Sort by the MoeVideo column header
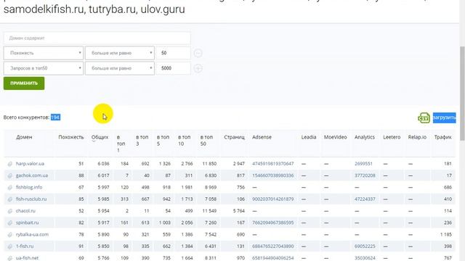Viewport: 465px width, 261px height. (x=336, y=137)
